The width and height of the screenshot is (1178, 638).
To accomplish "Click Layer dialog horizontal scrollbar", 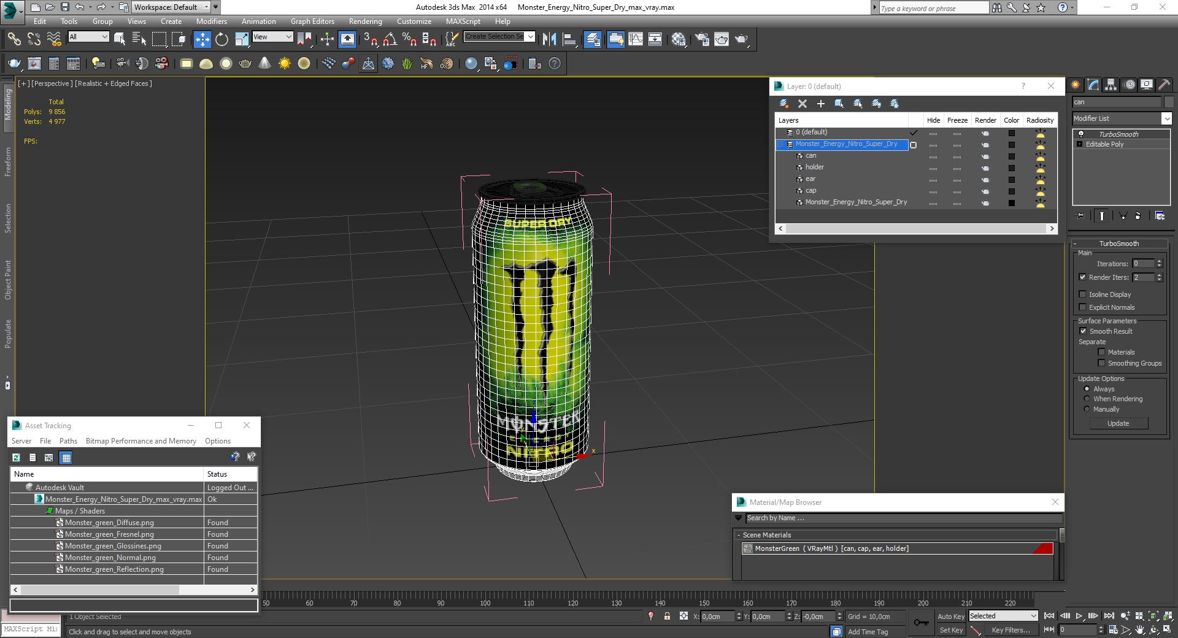I will (917, 228).
